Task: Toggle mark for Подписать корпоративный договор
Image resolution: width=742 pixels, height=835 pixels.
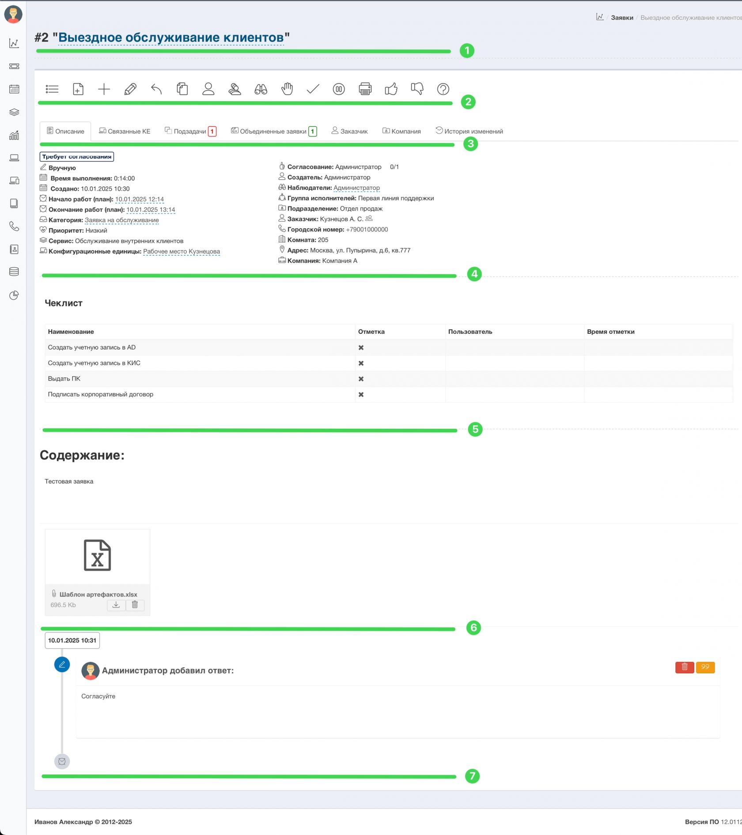Action: click(x=361, y=395)
